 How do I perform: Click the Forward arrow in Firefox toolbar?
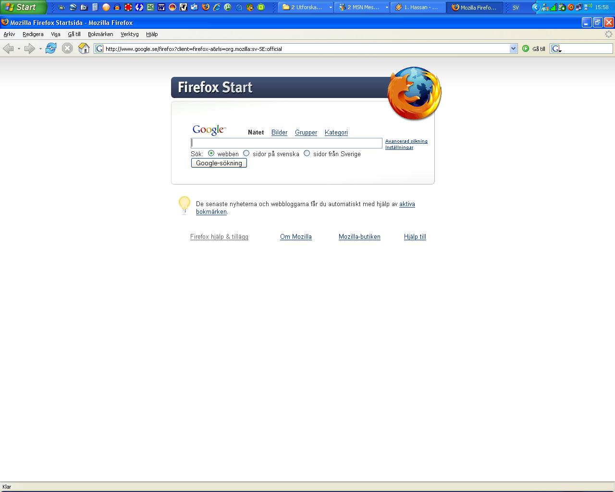29,48
